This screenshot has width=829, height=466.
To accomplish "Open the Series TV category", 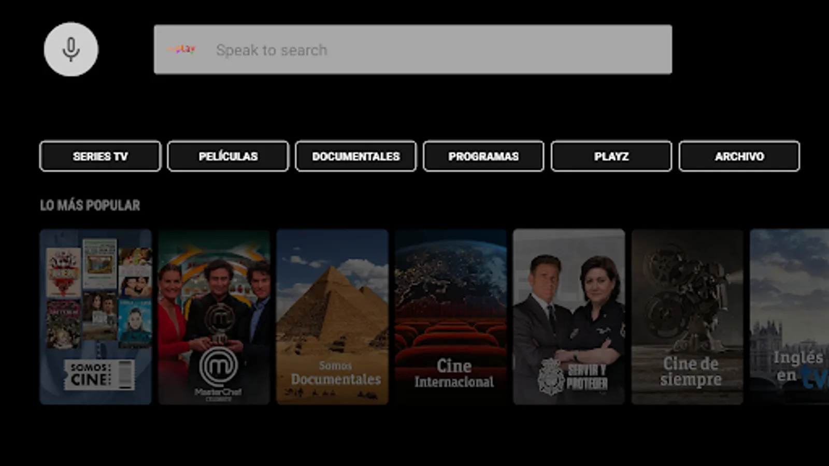I will click(100, 156).
